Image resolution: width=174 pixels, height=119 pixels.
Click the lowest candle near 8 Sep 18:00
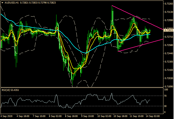click(x=72, y=79)
